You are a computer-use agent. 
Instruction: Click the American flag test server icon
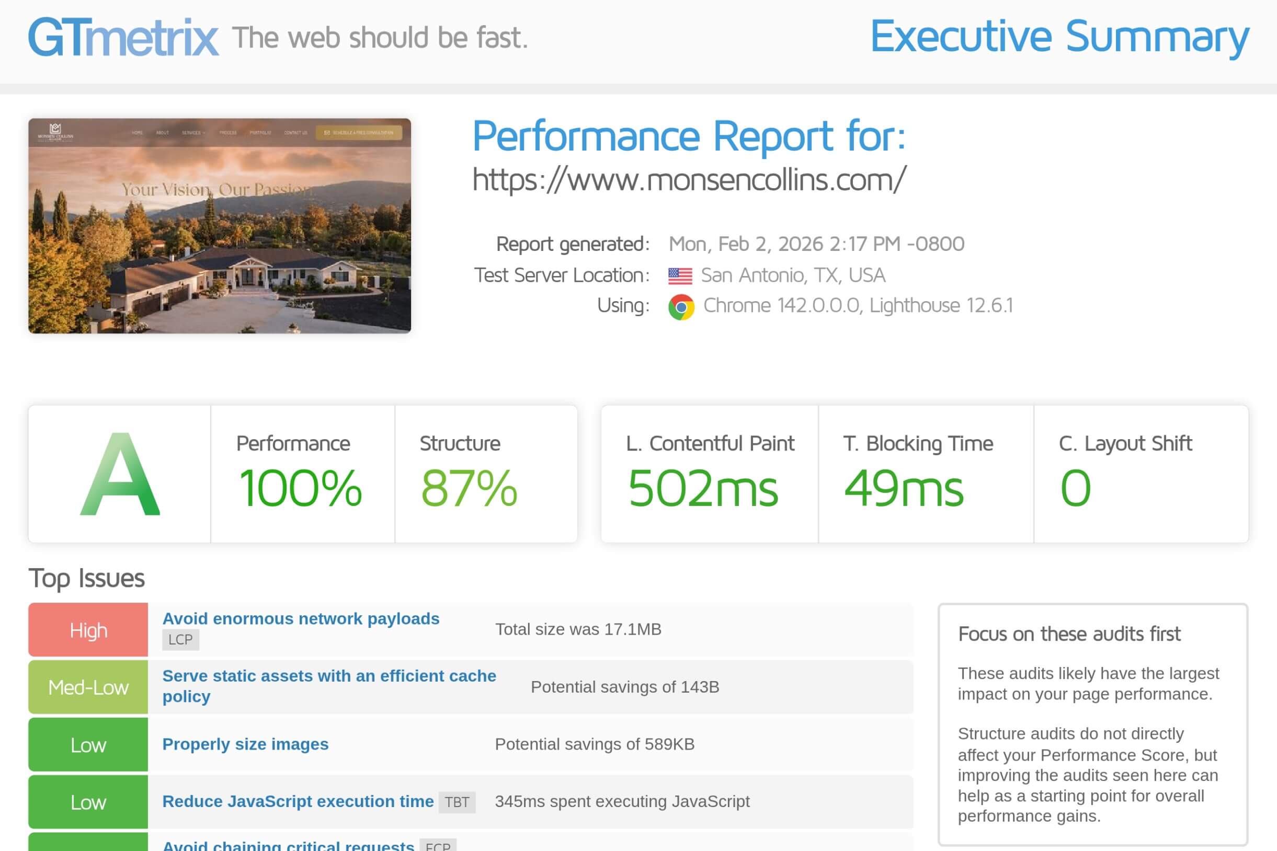click(680, 275)
